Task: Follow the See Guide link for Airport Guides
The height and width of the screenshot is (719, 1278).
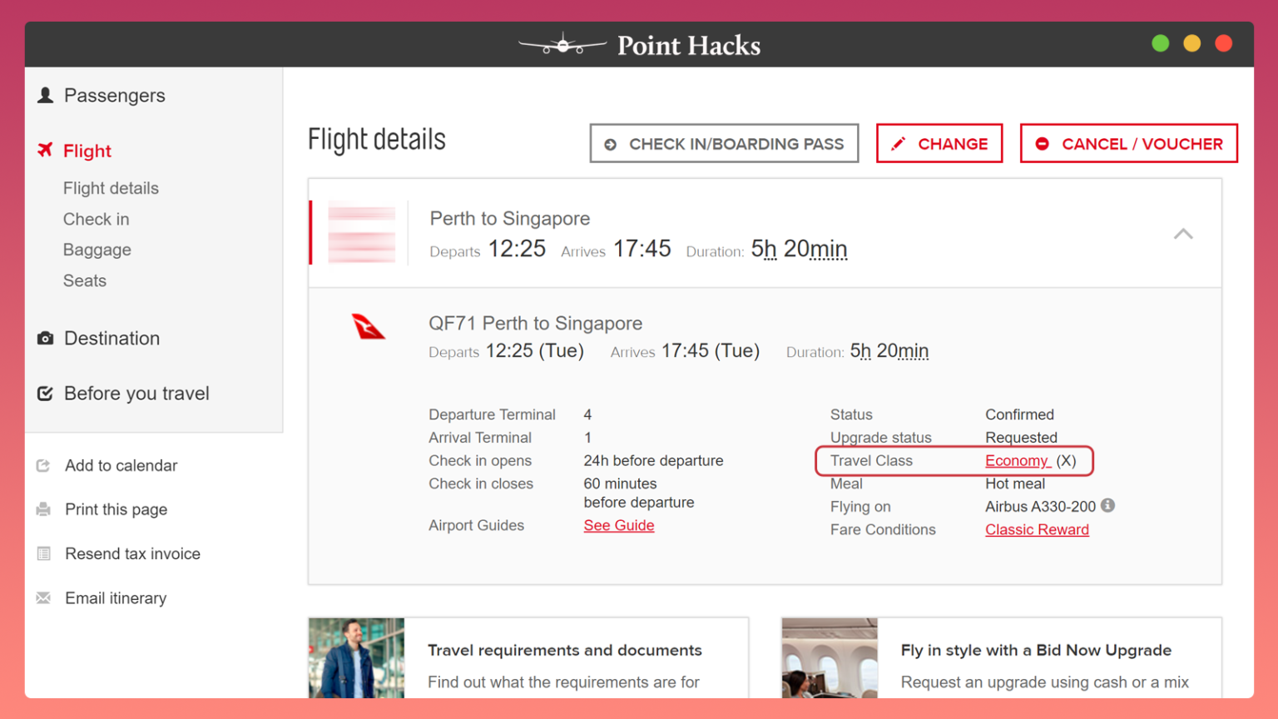Action: pos(619,525)
